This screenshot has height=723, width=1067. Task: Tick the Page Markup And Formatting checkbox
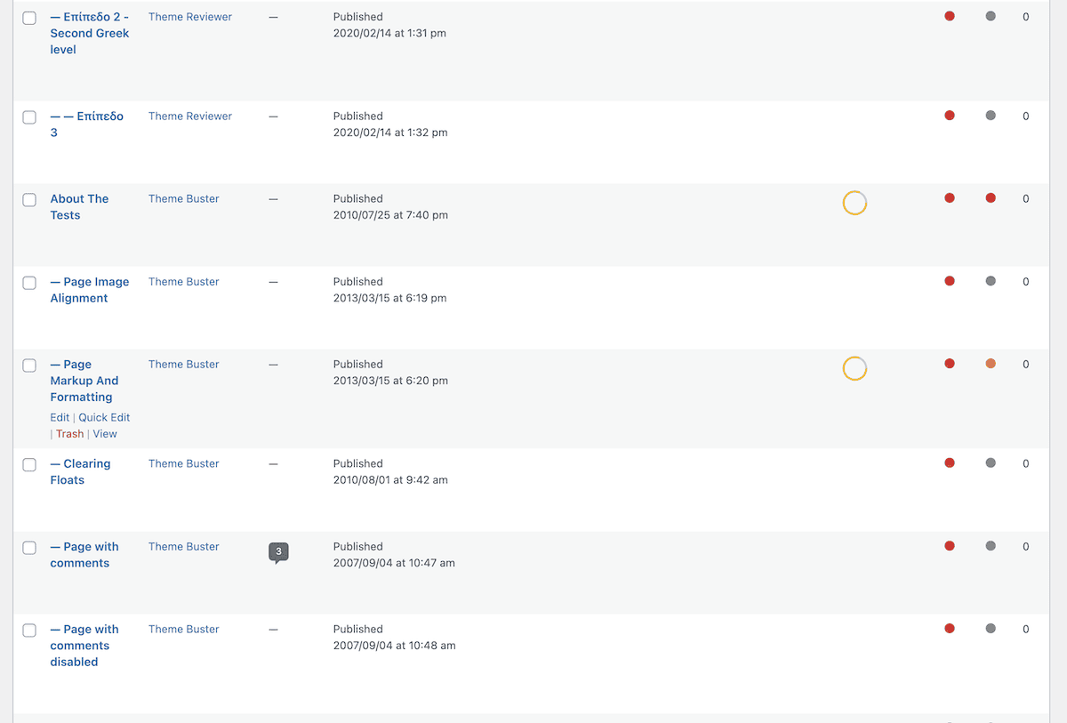coord(29,366)
